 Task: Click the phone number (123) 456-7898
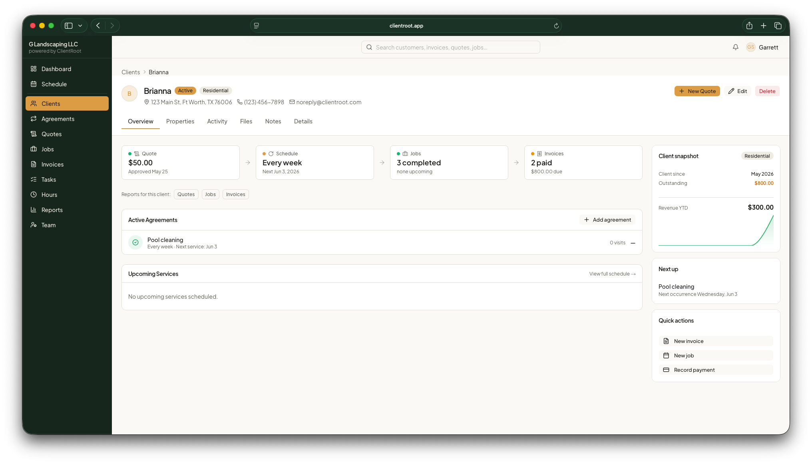(x=264, y=102)
